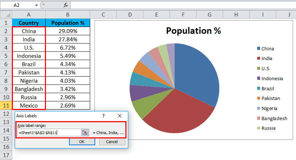Click the Brazil cell in column A

point(29,64)
